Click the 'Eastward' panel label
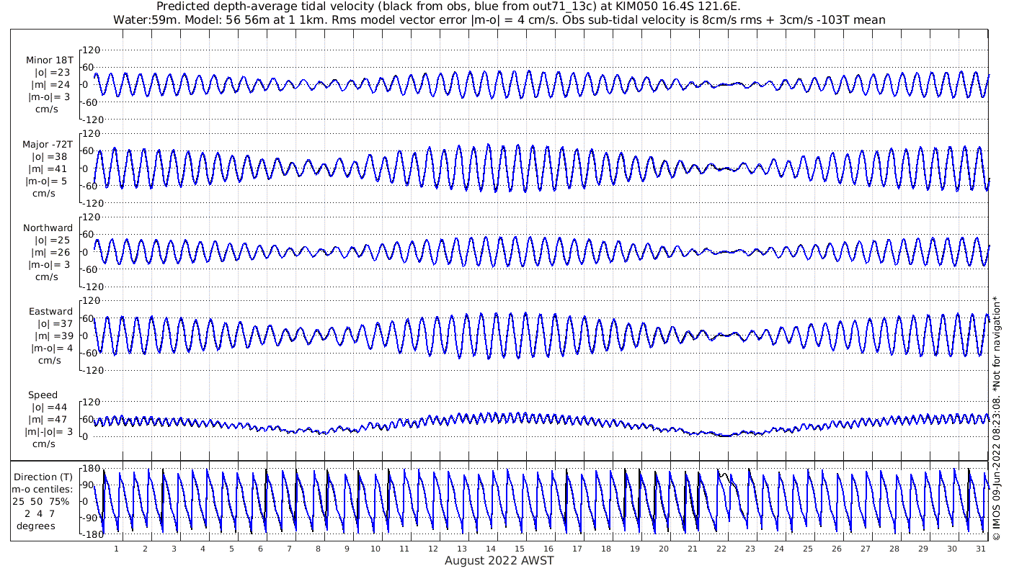The height and width of the screenshot is (576, 1009). [x=51, y=312]
